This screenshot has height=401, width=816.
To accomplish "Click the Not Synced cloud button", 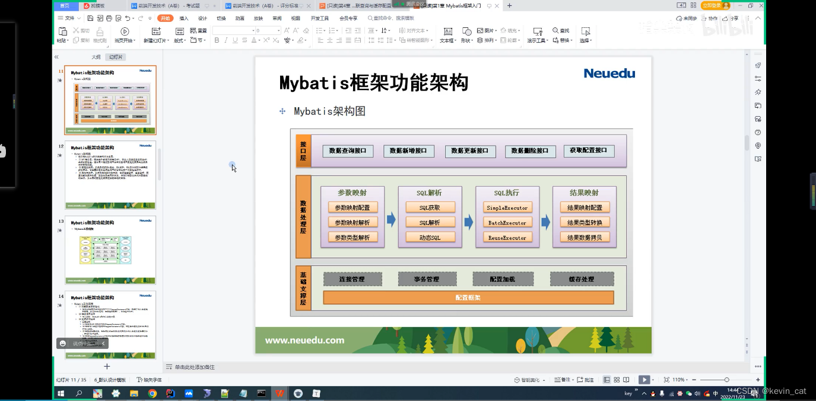I will click(686, 18).
